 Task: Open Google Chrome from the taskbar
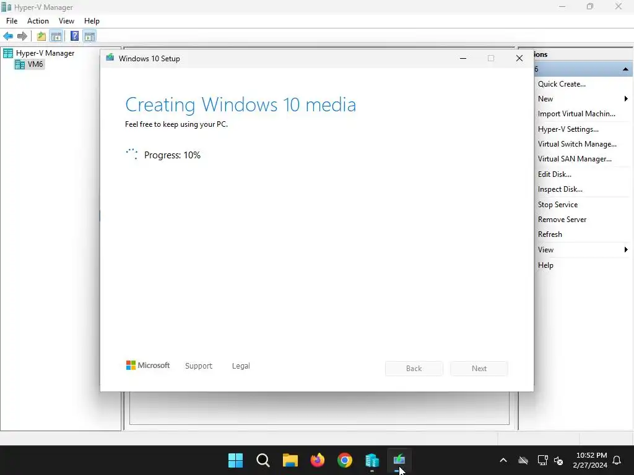click(x=345, y=460)
